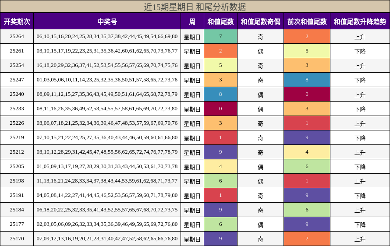The image size is (390, 246).
Task: Select blue 和值尾数 cell 8 for period 25240
Action: (220, 94)
